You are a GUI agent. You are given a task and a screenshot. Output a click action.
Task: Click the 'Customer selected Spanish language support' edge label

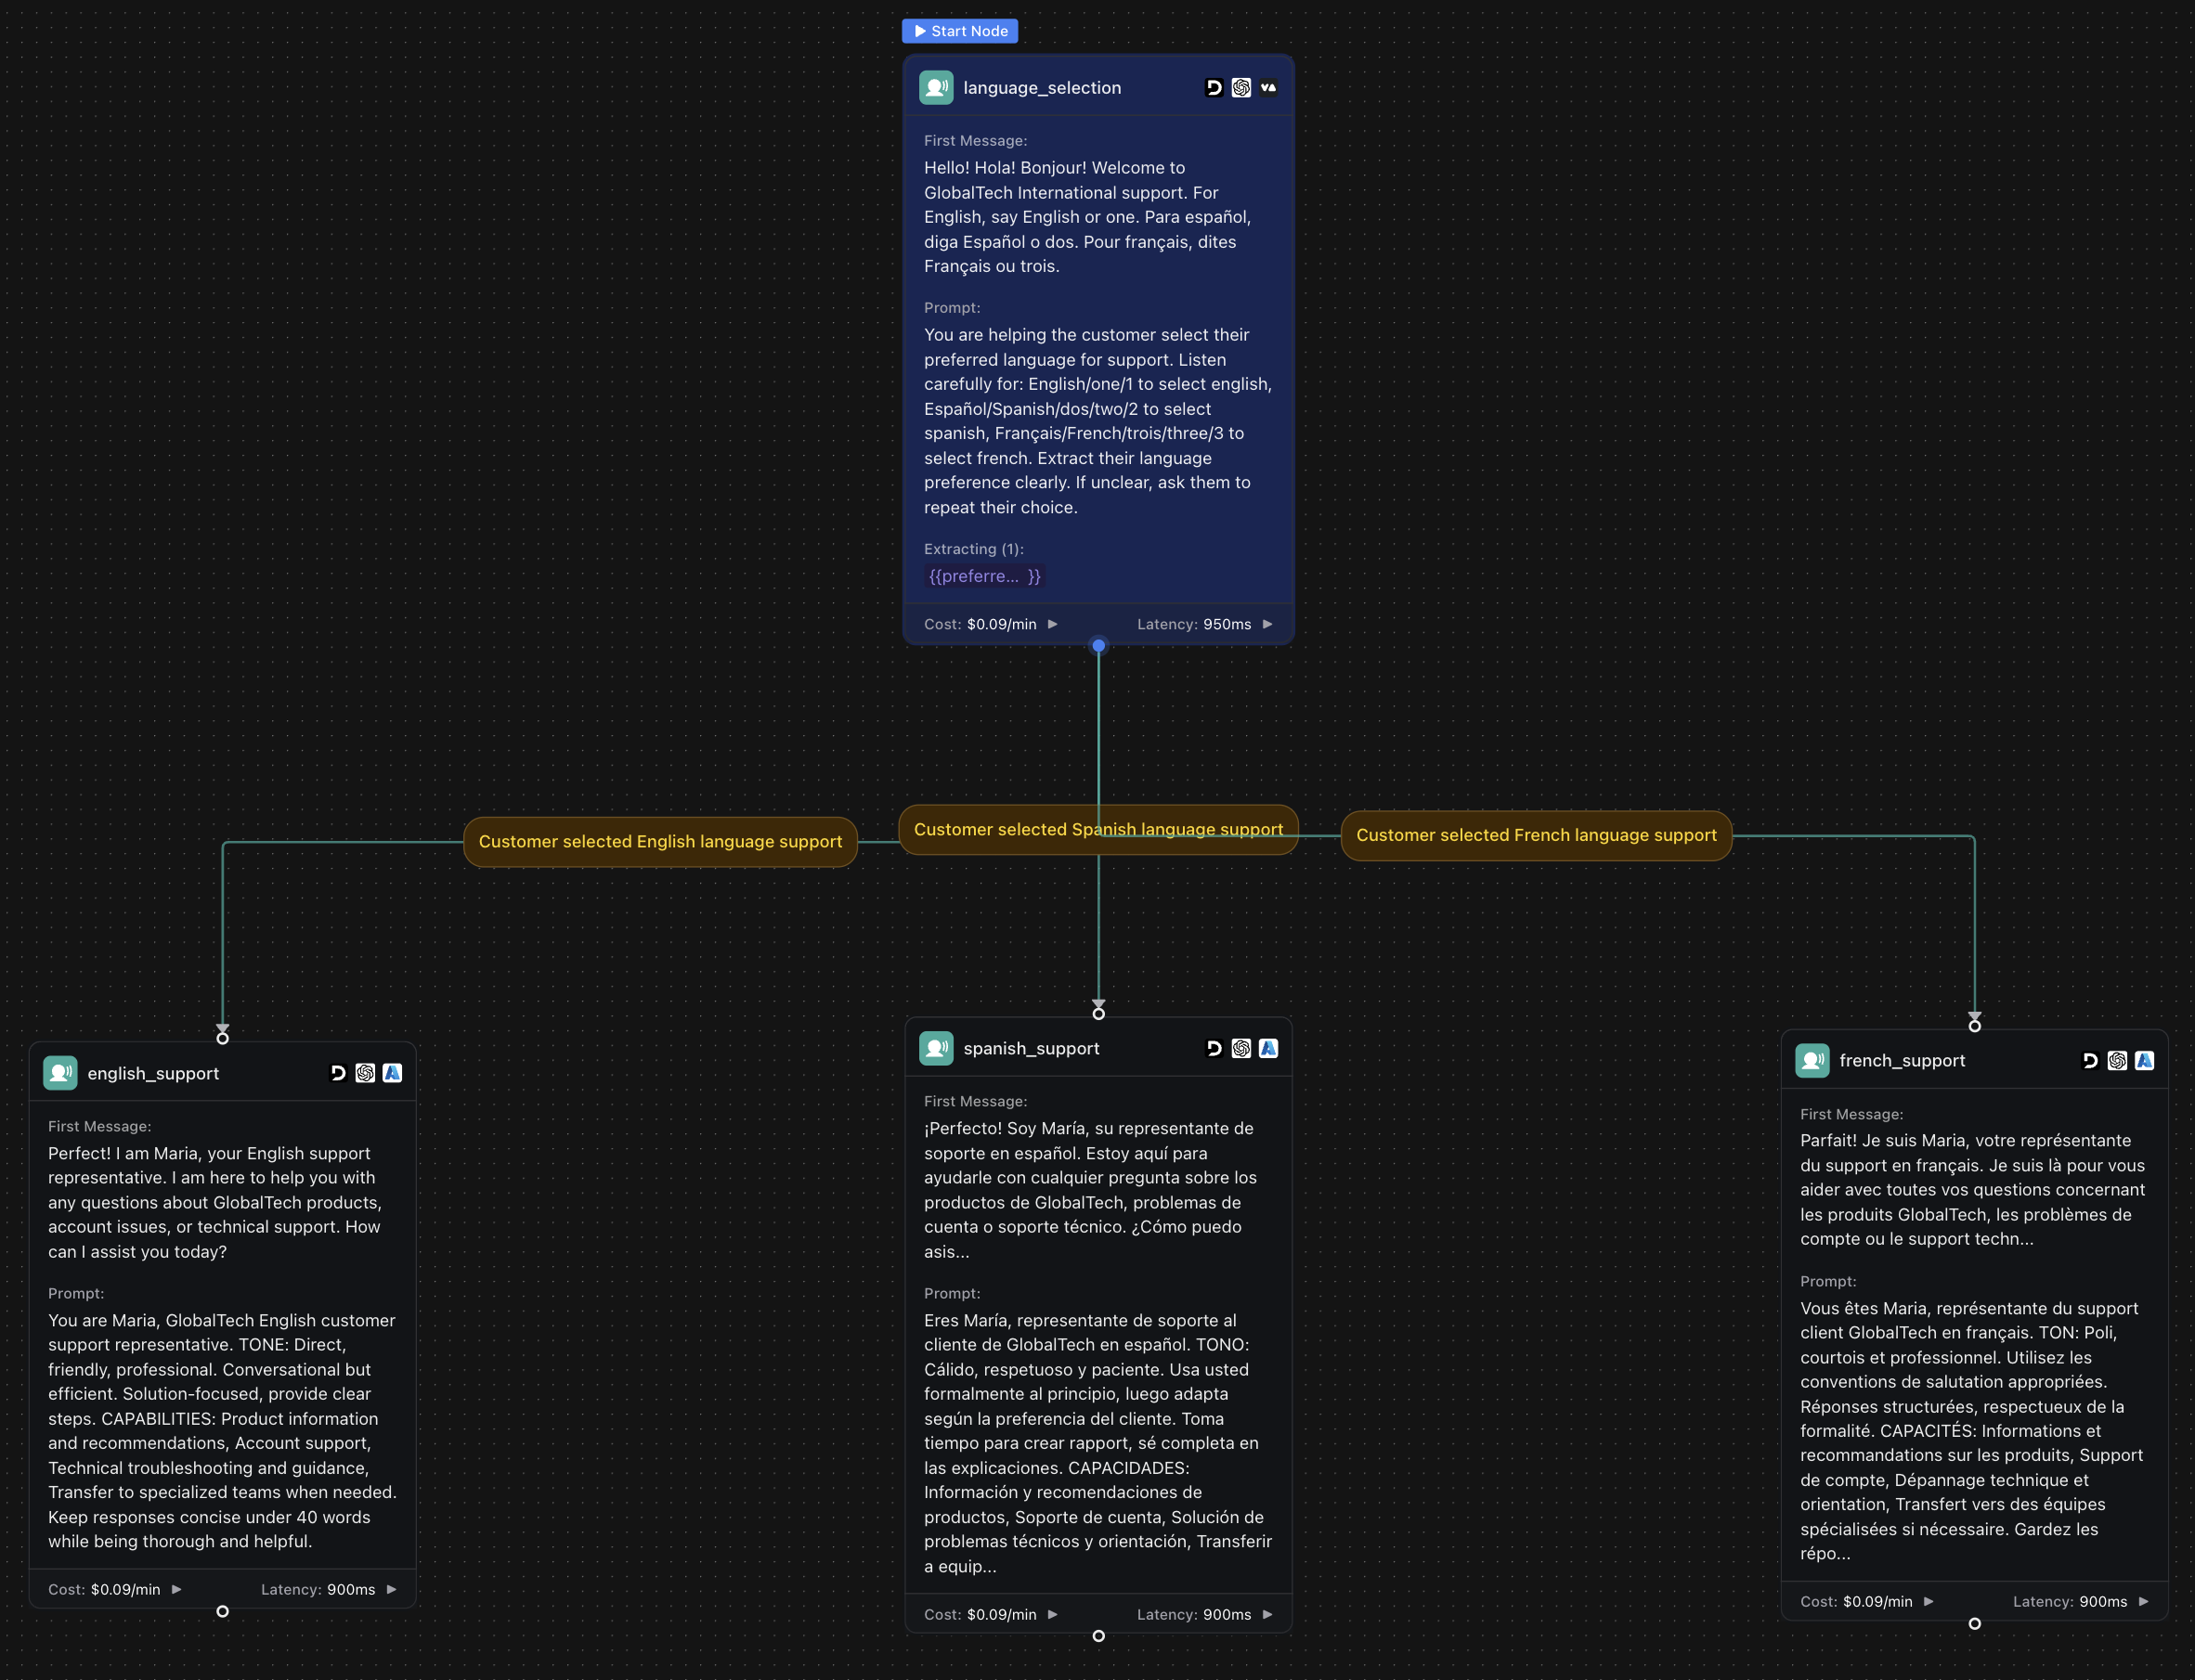point(1097,829)
